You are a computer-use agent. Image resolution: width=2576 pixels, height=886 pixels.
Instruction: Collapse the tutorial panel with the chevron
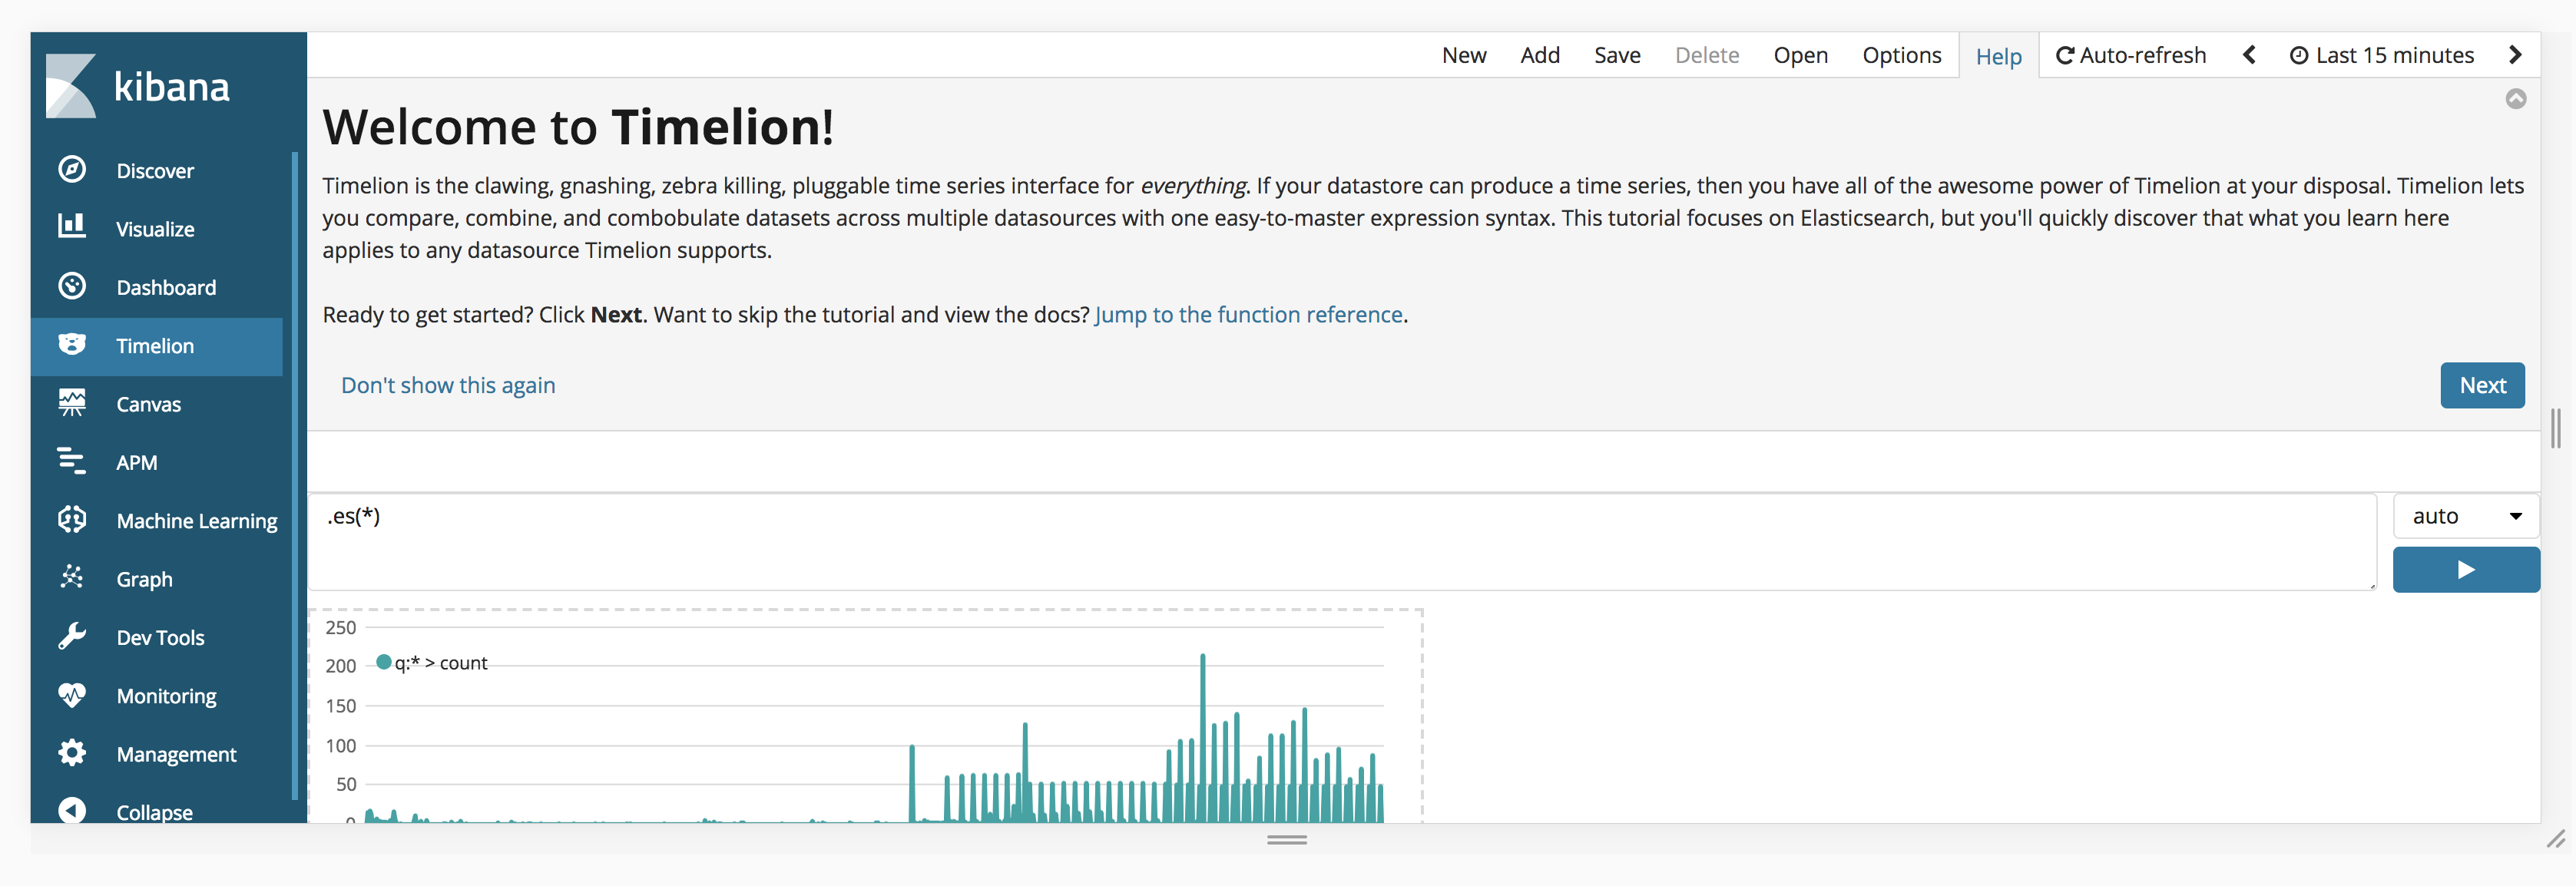pyautogui.click(x=2516, y=98)
